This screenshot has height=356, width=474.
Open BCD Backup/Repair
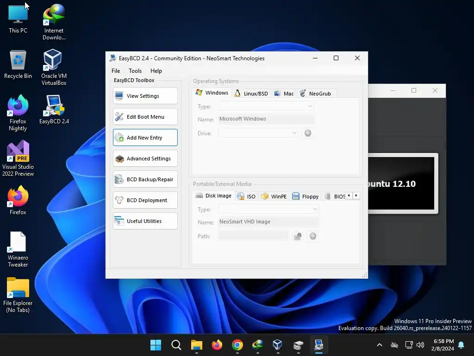145,179
